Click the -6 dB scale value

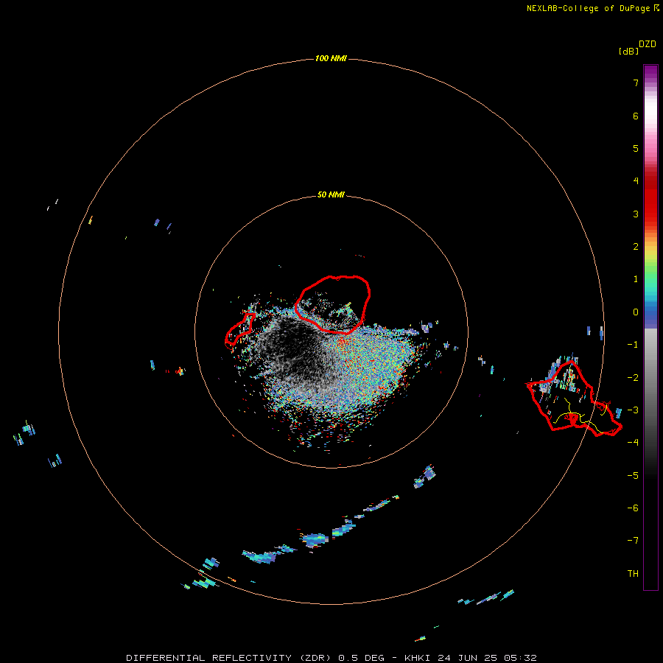[633, 508]
